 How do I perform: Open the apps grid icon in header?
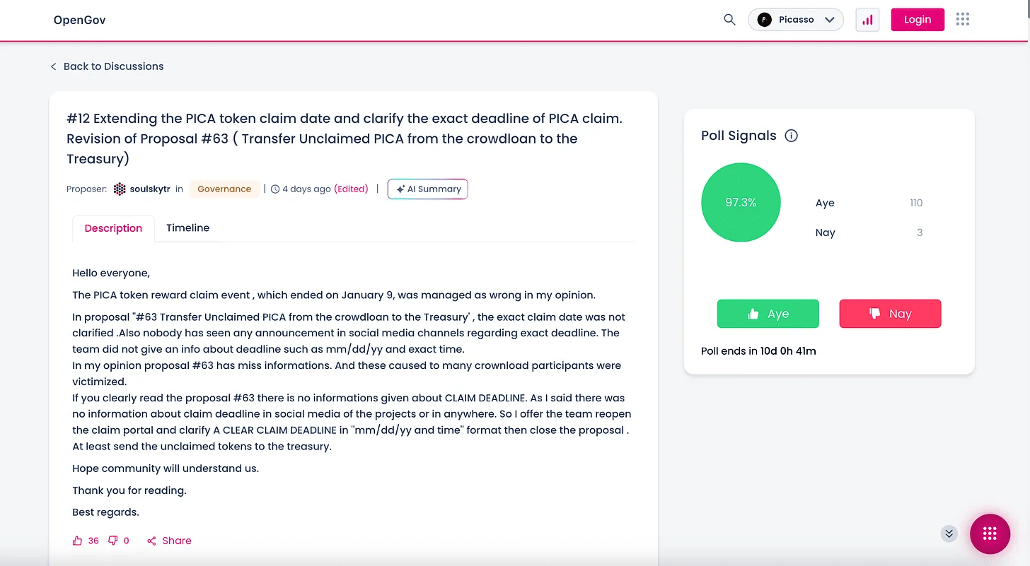(x=962, y=20)
